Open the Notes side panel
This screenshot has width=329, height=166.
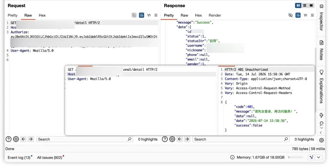[321, 50]
